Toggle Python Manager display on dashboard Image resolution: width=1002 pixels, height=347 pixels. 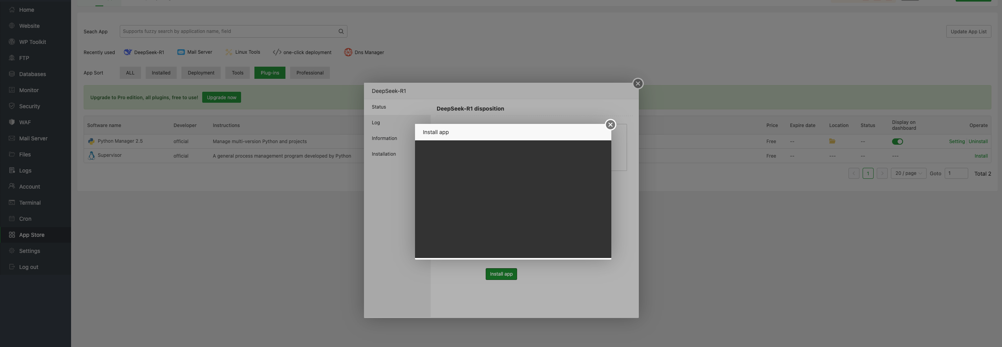[897, 142]
